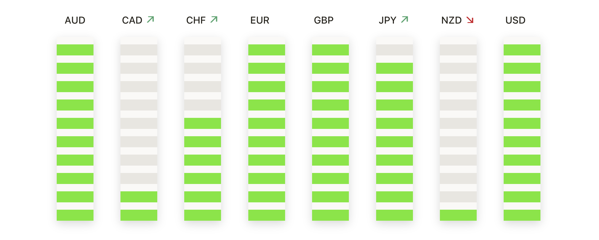
Task: Click the only green segment in NZD bar
Action: 458,215
